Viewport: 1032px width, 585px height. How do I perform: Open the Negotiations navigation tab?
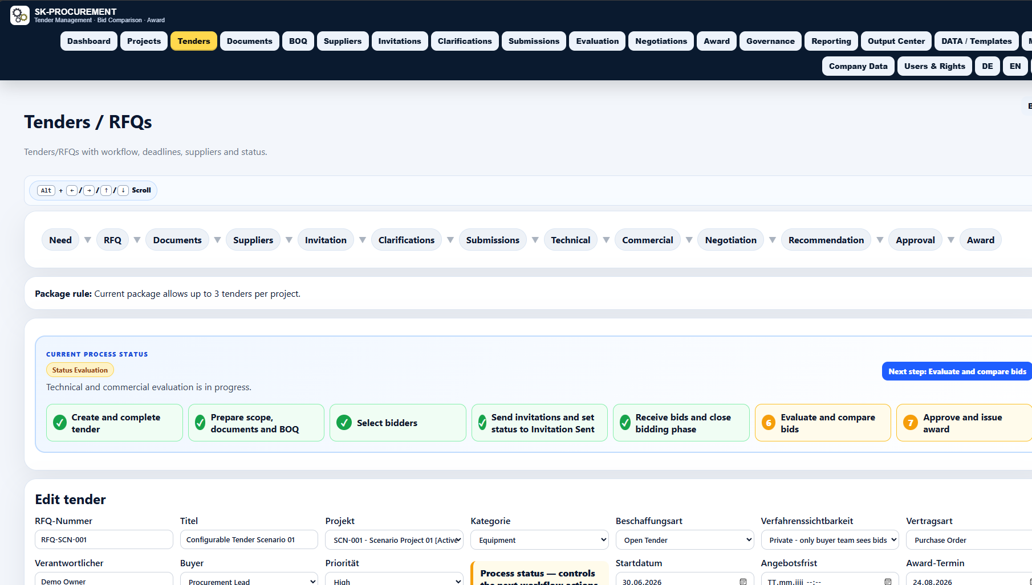pyautogui.click(x=661, y=41)
